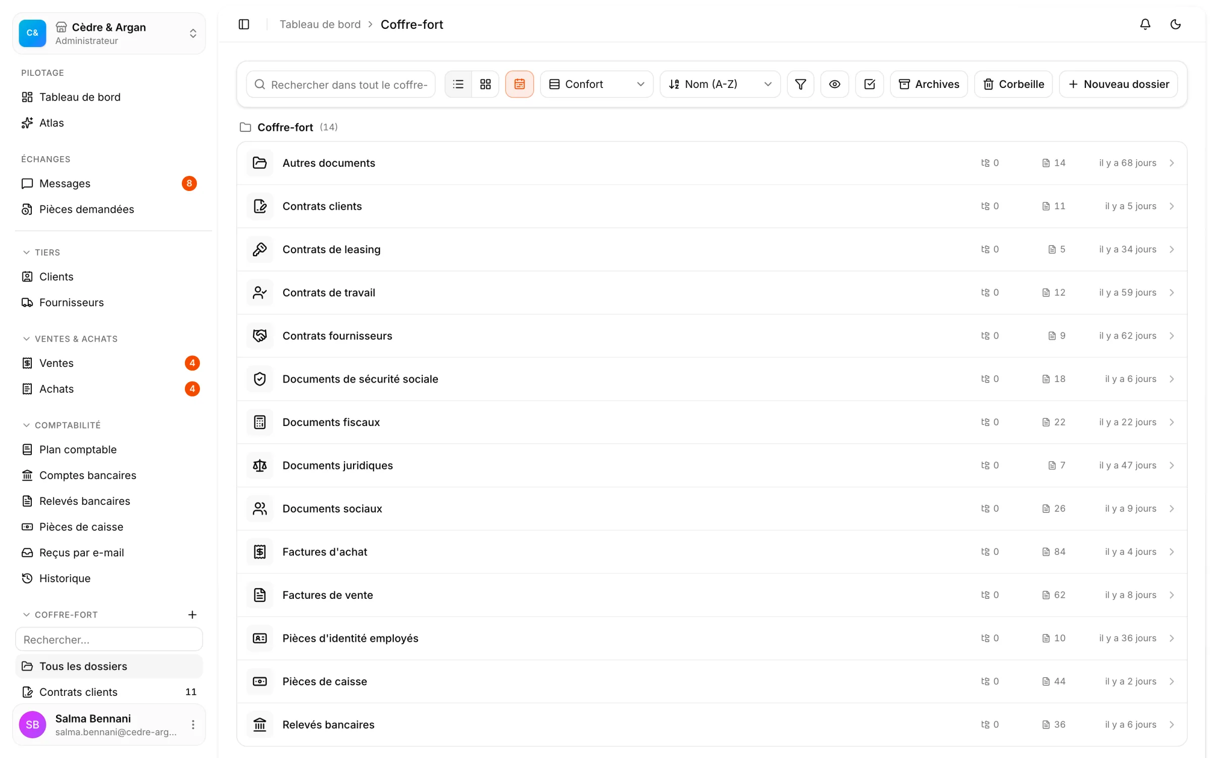Go to Tableau de bord in sidebar
Image resolution: width=1212 pixels, height=758 pixels.
click(109, 97)
